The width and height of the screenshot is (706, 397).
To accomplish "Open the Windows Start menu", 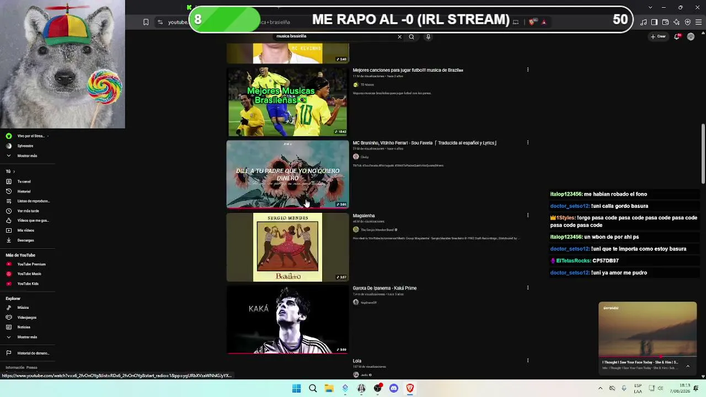I will [296, 388].
